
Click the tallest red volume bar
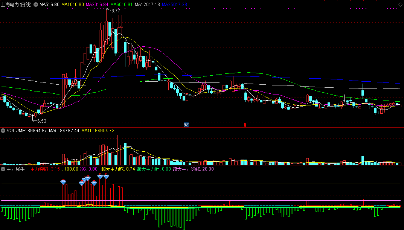pos(119,150)
